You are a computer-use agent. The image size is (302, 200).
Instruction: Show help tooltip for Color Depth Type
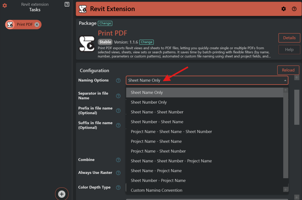point(118,187)
